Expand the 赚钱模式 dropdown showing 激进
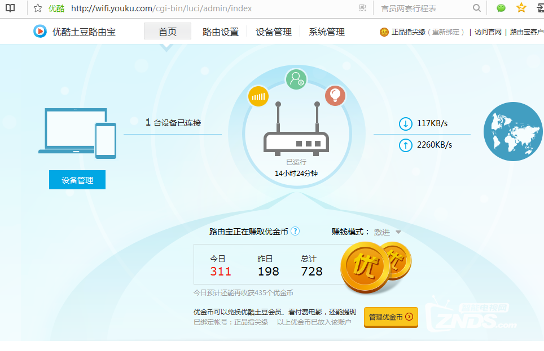Viewport: 544px width, 351px height. click(x=388, y=232)
